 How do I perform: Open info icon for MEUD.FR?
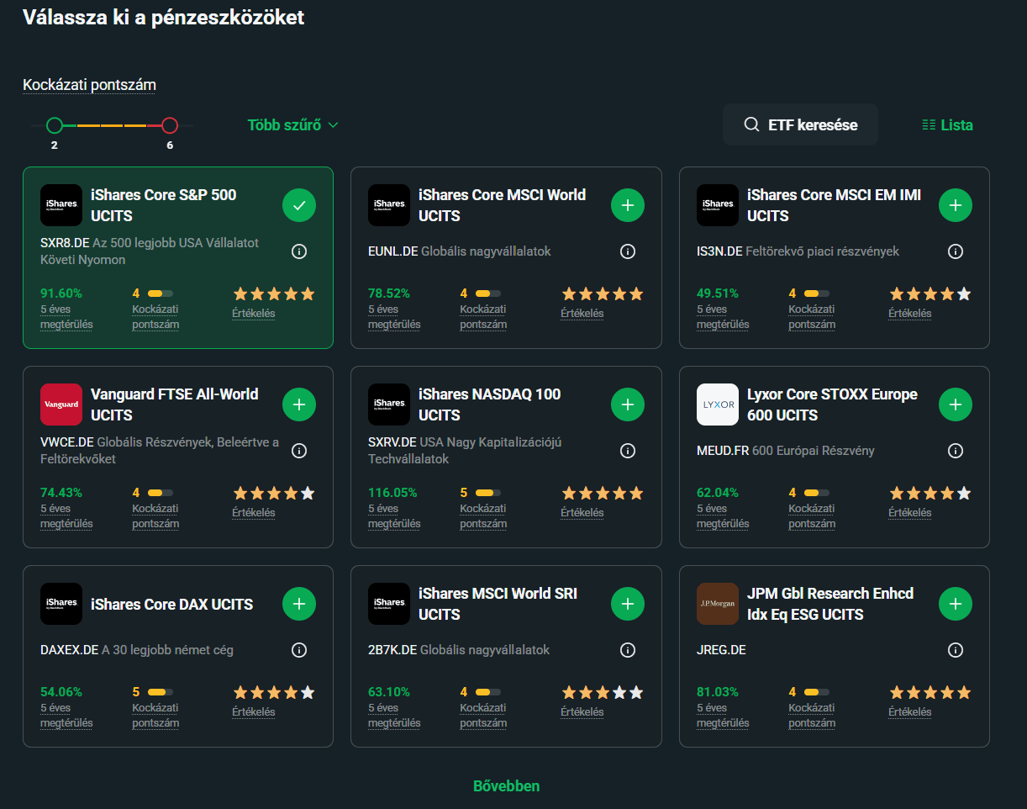pyautogui.click(x=956, y=451)
